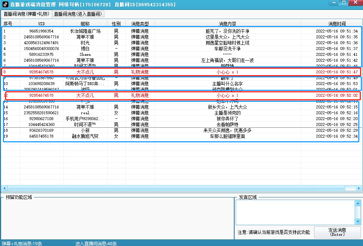Select message 被你弄坏了
The image size is (363, 246).
[227, 119]
